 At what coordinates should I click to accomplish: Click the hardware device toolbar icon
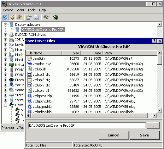click(x=46, y=17)
